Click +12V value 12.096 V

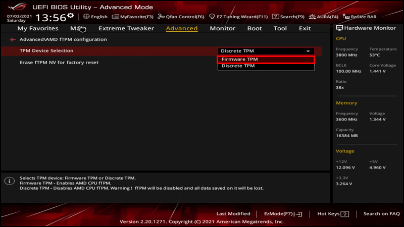coord(345,167)
